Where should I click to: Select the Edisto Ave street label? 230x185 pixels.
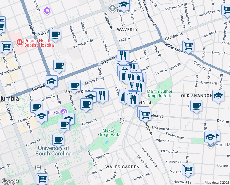pyautogui.click(x=143, y=162)
